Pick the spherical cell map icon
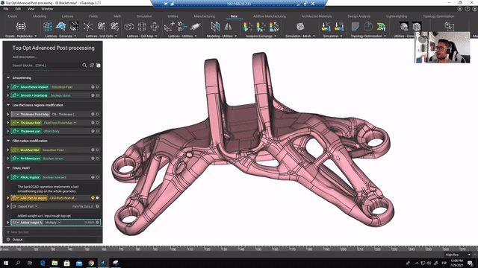The width and height of the screenshot is (478, 268). [x=155, y=27]
